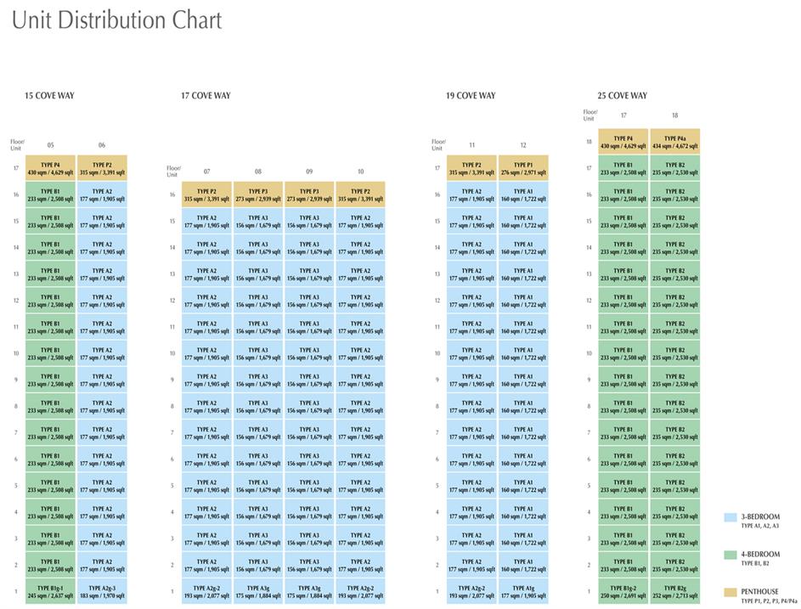
Task: Select the TYPE P1 penthouse cell
Action: coord(523,168)
